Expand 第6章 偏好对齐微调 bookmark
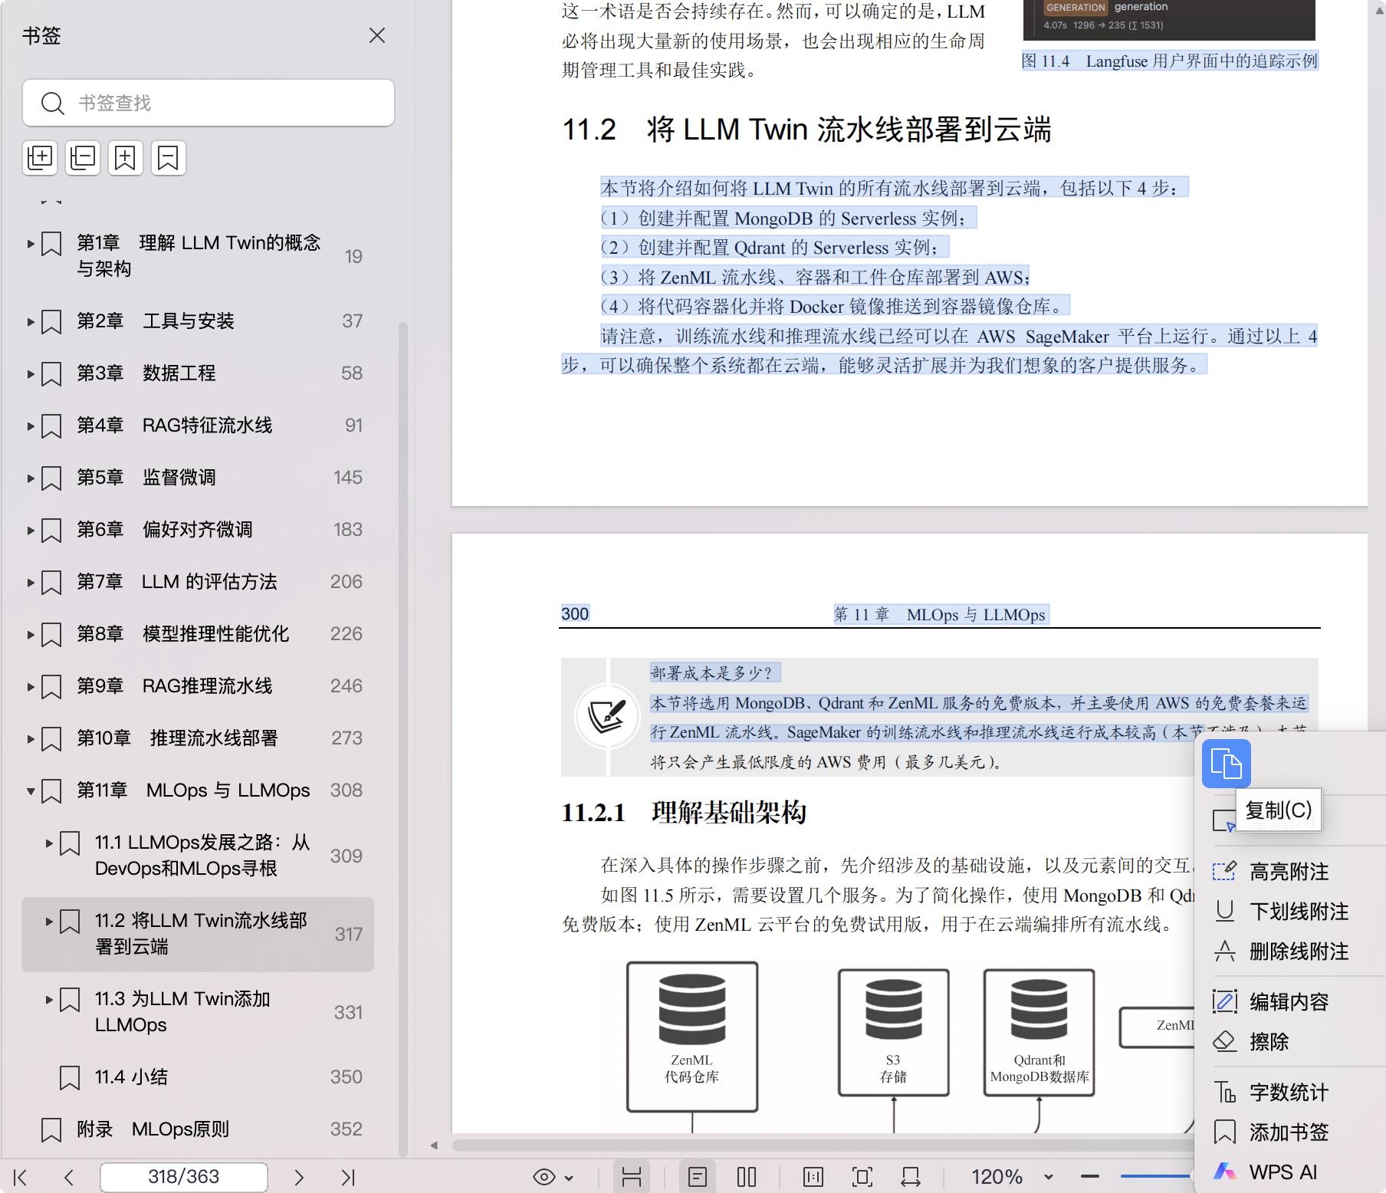Screen dimensions: 1386x1193 (31, 530)
